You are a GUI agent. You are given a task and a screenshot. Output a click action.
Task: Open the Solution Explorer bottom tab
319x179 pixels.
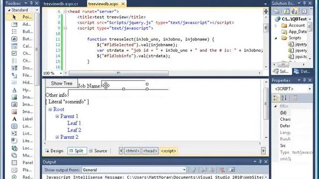282,72
